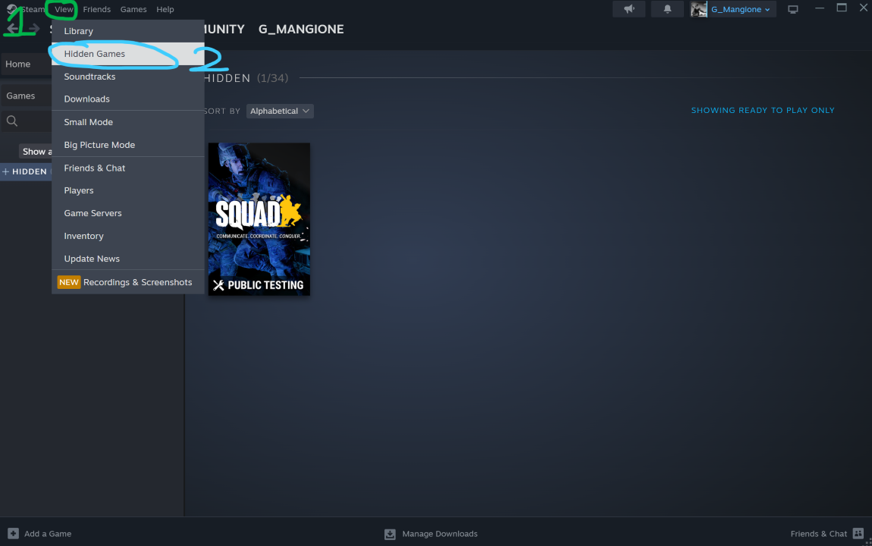Click the library search magnifier icon

[x=12, y=121]
